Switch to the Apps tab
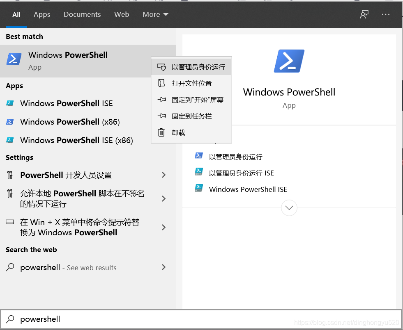This screenshot has width=403, height=330. coord(42,14)
